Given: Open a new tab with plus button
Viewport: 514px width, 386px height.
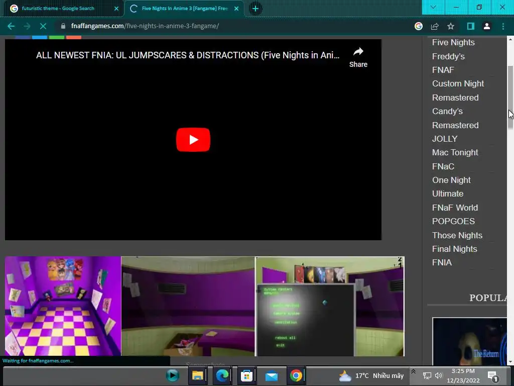Looking at the screenshot, I should click(x=255, y=9).
